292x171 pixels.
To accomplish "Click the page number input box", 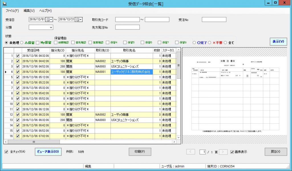I will pos(203,152).
